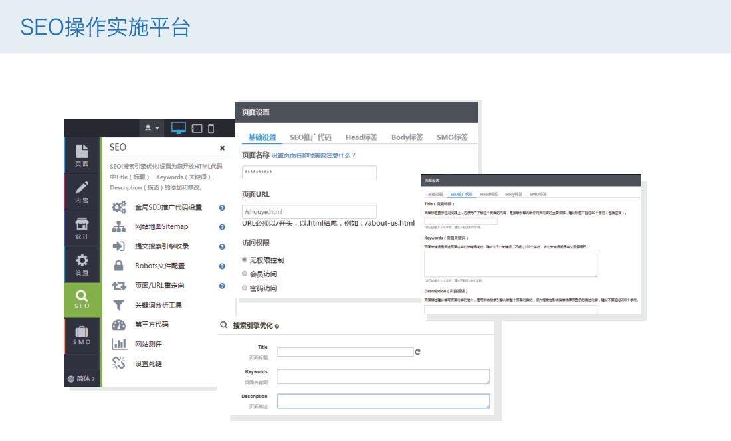Select the 内容 pencil icon in sidebar
Image resolution: width=731 pixels, height=441 pixels.
(x=82, y=192)
